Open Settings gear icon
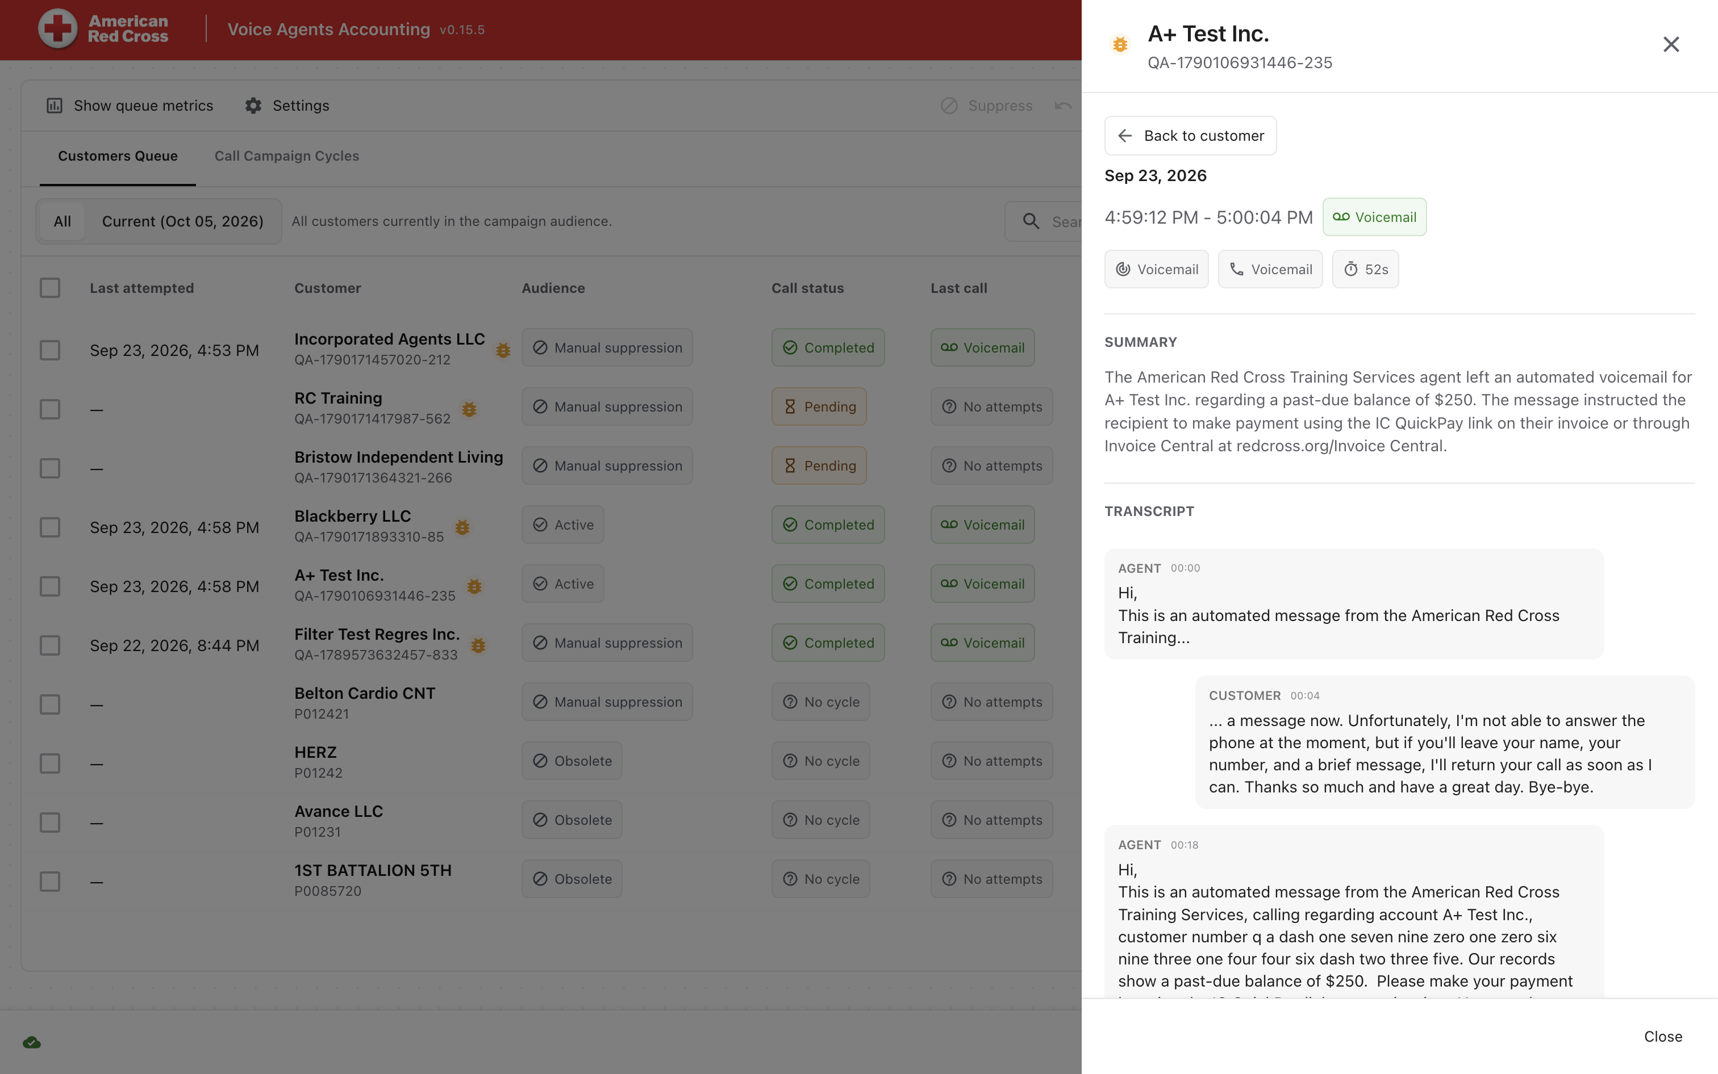 [x=253, y=106]
